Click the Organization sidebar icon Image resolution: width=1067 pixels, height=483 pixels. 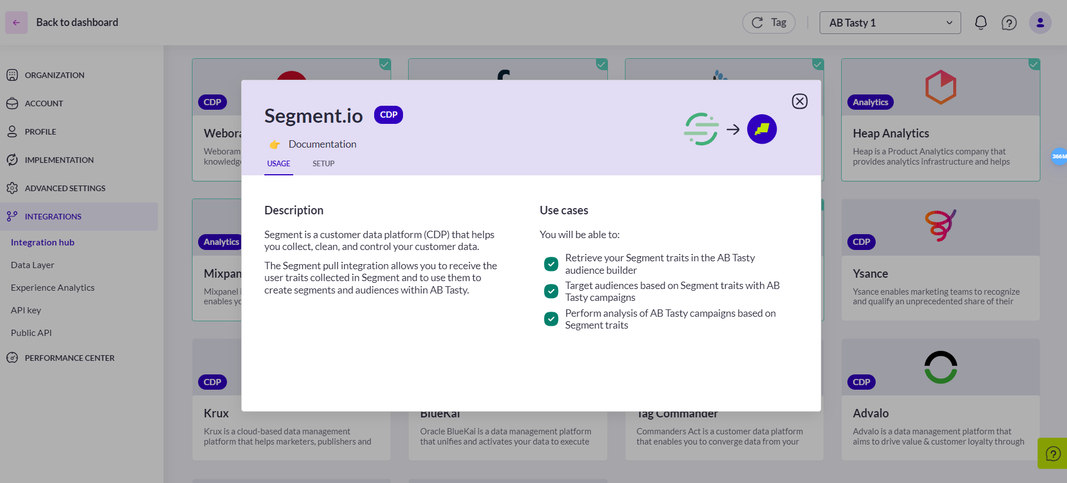pos(12,75)
